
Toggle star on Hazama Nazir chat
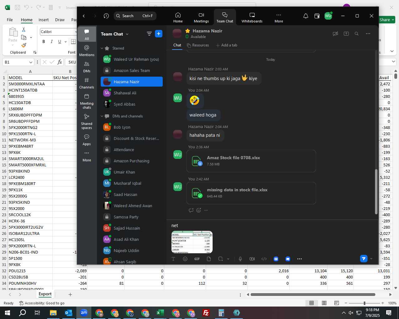188,31
